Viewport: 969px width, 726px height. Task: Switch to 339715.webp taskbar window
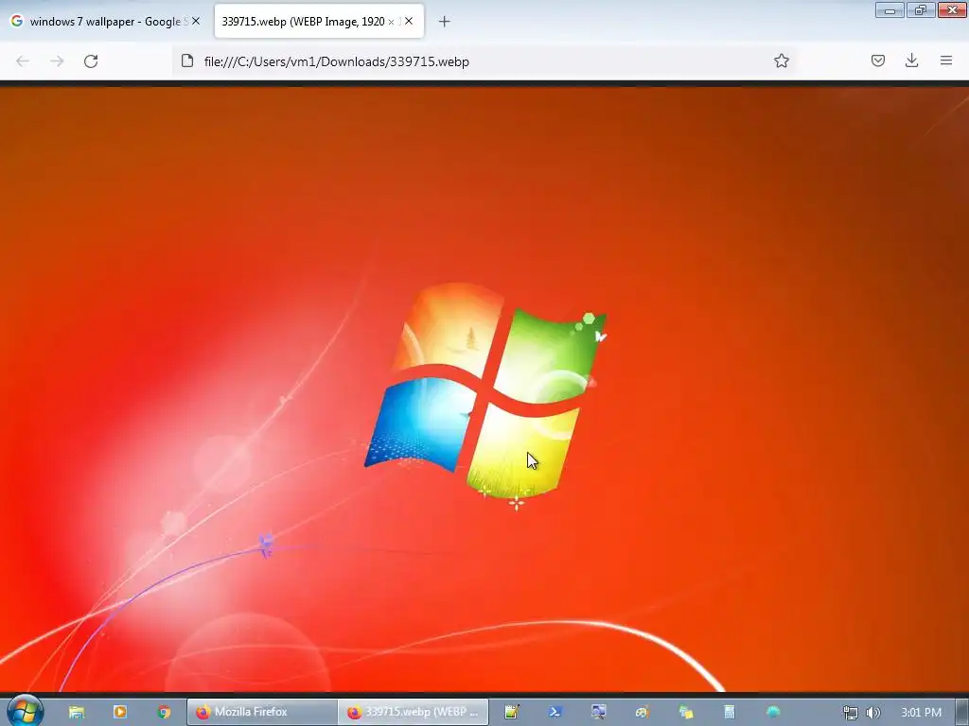pos(413,712)
